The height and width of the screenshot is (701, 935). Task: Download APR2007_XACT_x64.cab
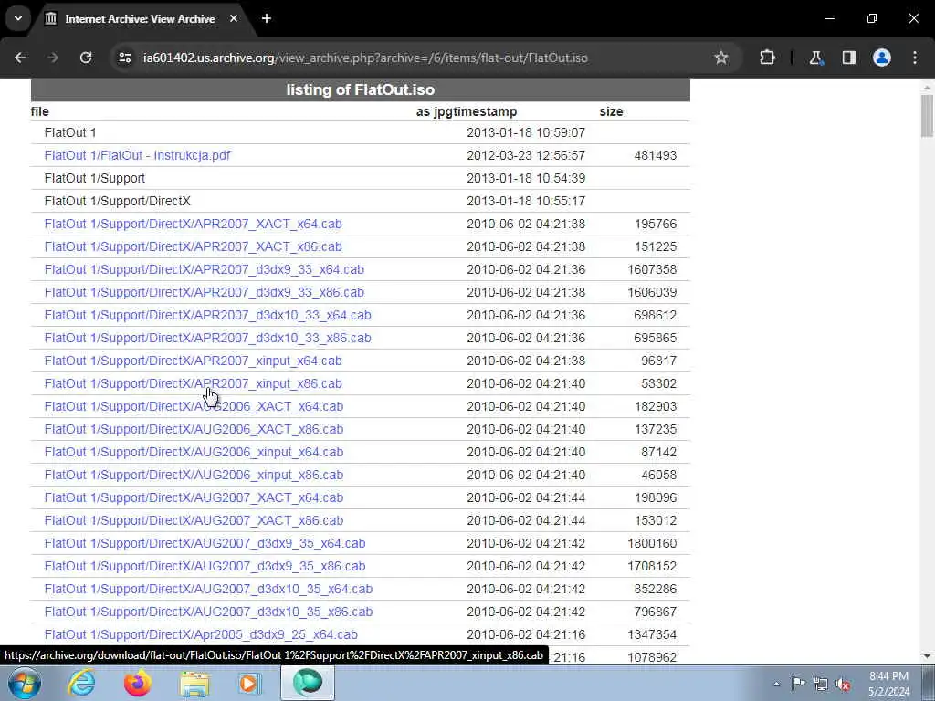(194, 225)
